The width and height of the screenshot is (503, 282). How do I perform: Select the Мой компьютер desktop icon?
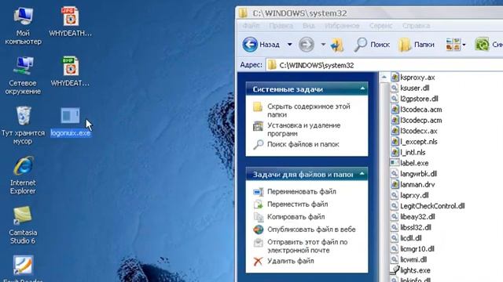point(23,26)
